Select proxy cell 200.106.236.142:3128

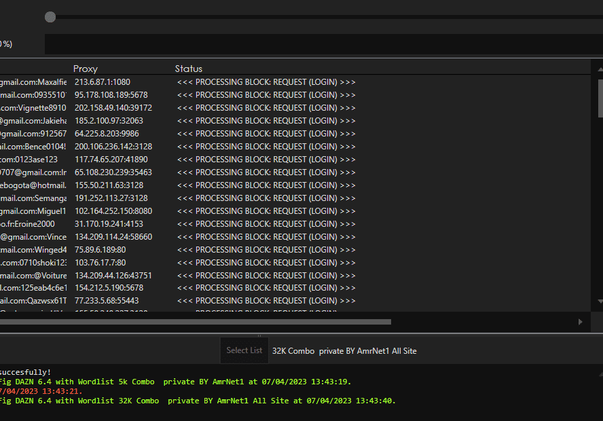[x=113, y=147]
